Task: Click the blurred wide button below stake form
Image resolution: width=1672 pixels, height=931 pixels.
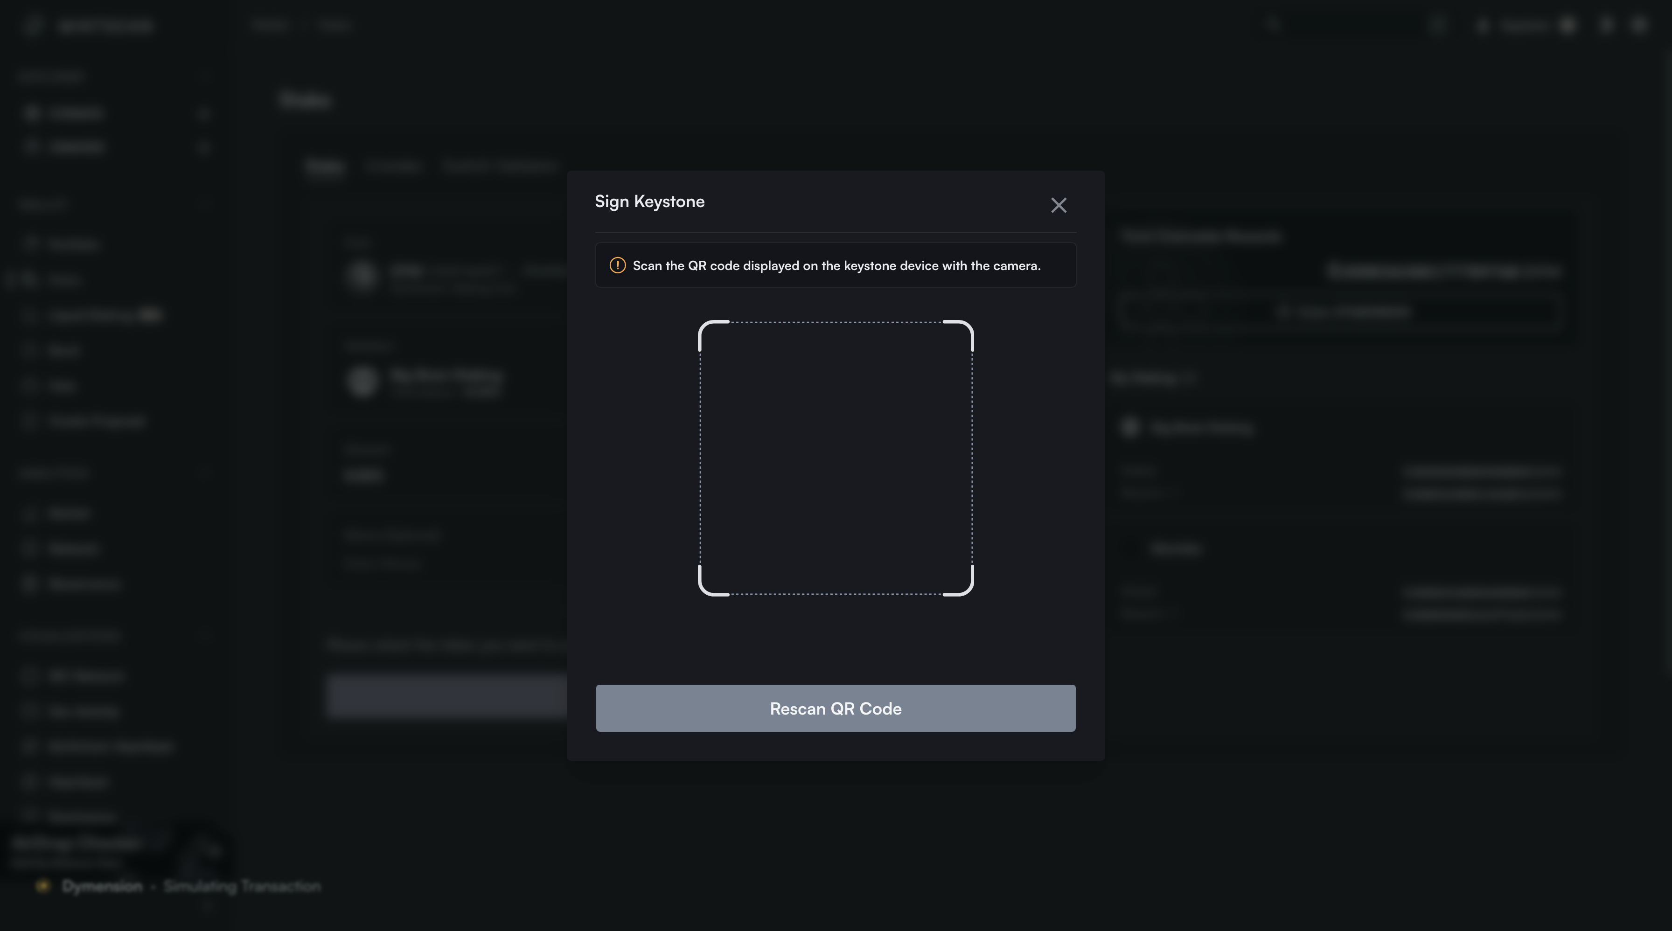Action: 448,696
